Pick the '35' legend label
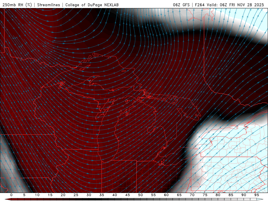This screenshot has width=268, height=201. tap(102, 195)
